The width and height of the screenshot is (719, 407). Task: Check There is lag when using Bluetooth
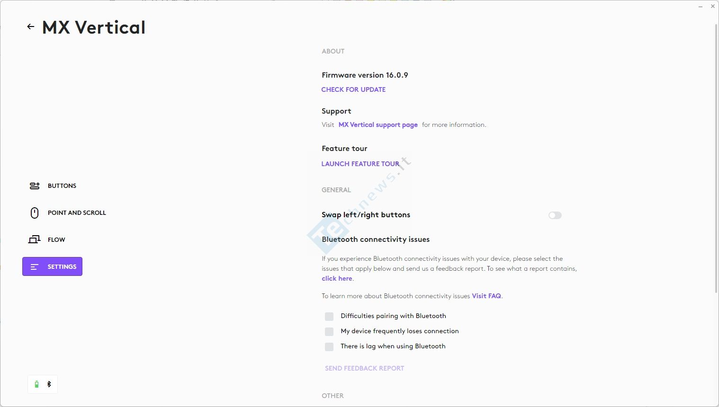coord(329,346)
